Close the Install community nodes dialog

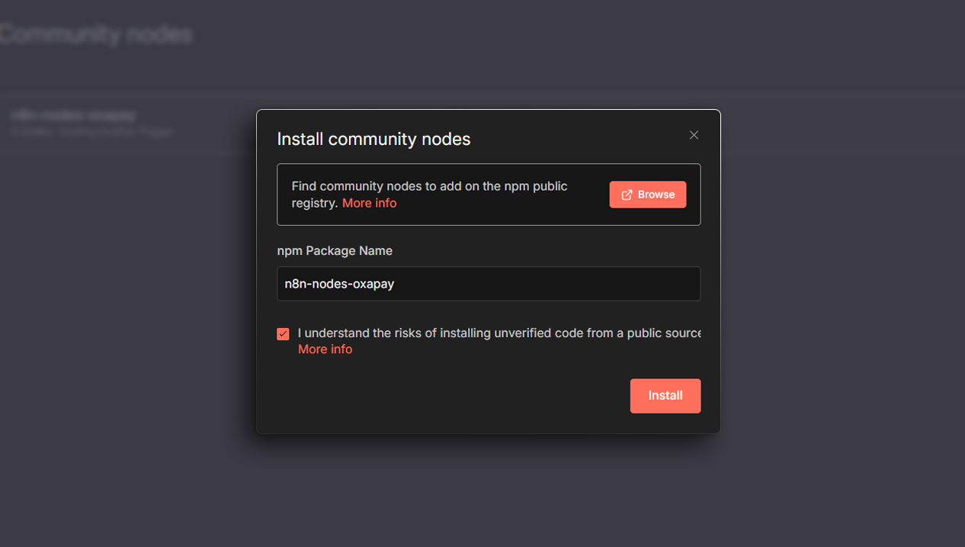[694, 135]
